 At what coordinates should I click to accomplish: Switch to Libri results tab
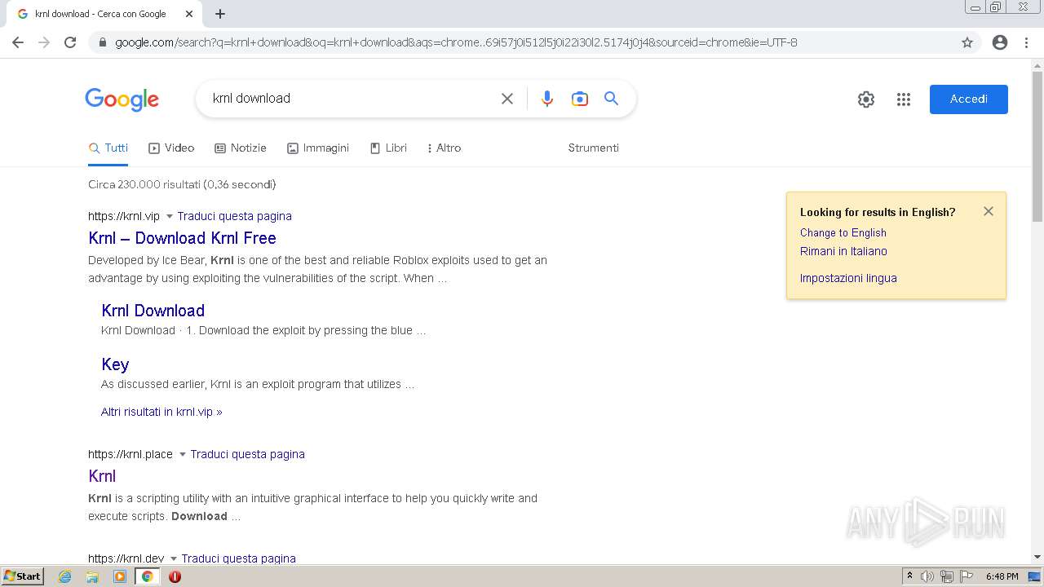pyautogui.click(x=388, y=148)
